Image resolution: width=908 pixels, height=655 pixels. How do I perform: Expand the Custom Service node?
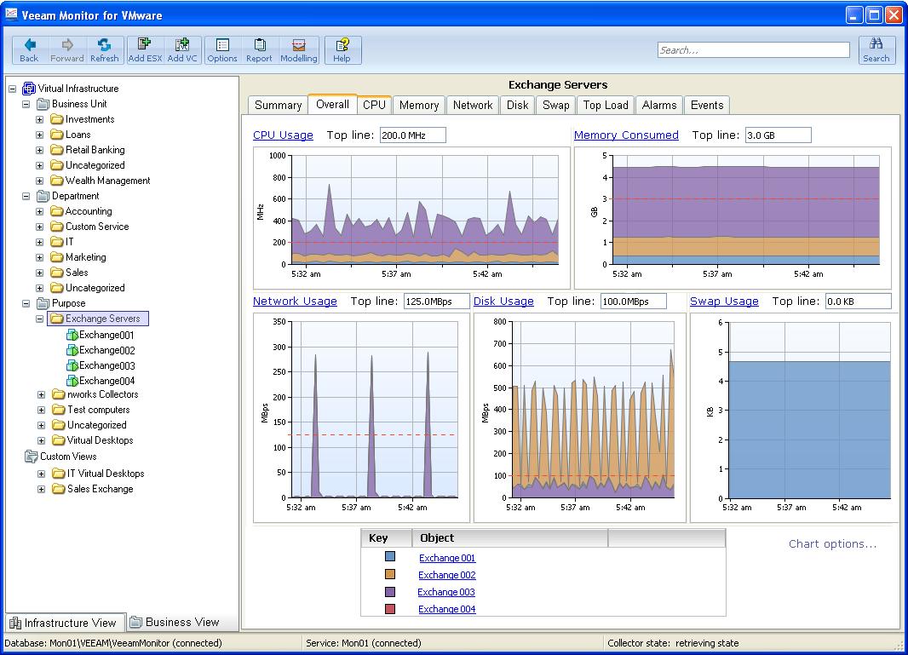point(39,227)
